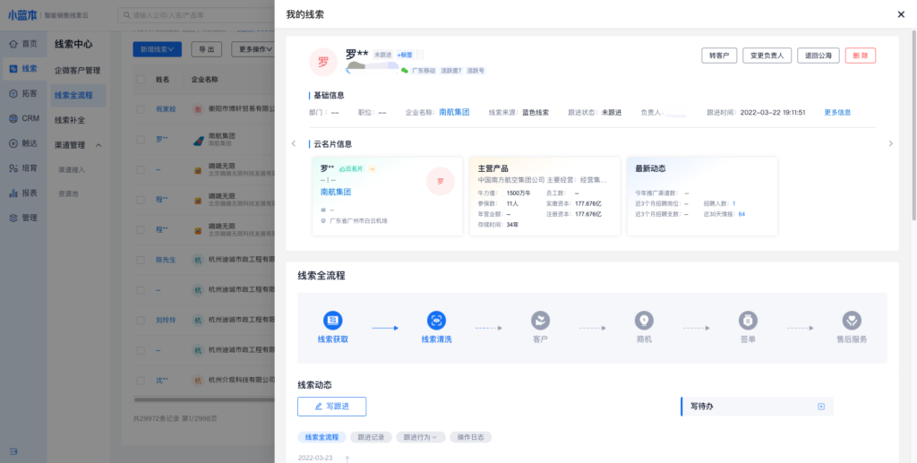Switch to the 操作日志 tab

tap(470, 437)
